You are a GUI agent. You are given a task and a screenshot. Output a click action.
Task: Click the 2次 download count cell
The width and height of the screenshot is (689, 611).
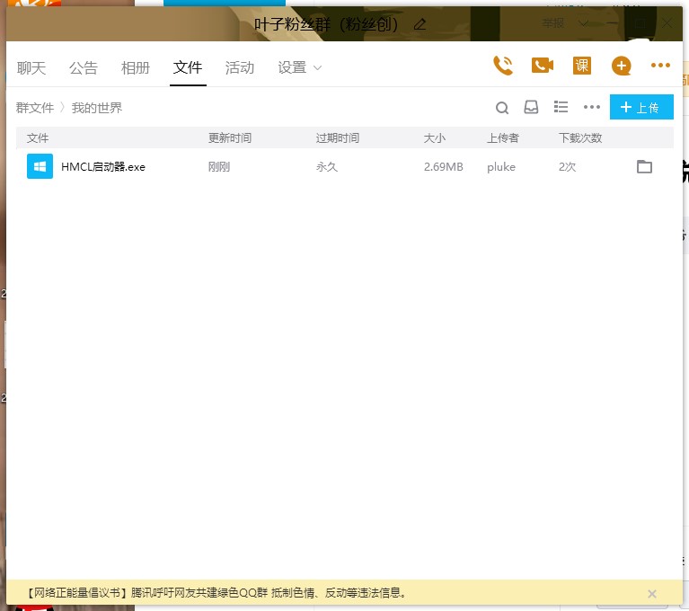pos(568,166)
